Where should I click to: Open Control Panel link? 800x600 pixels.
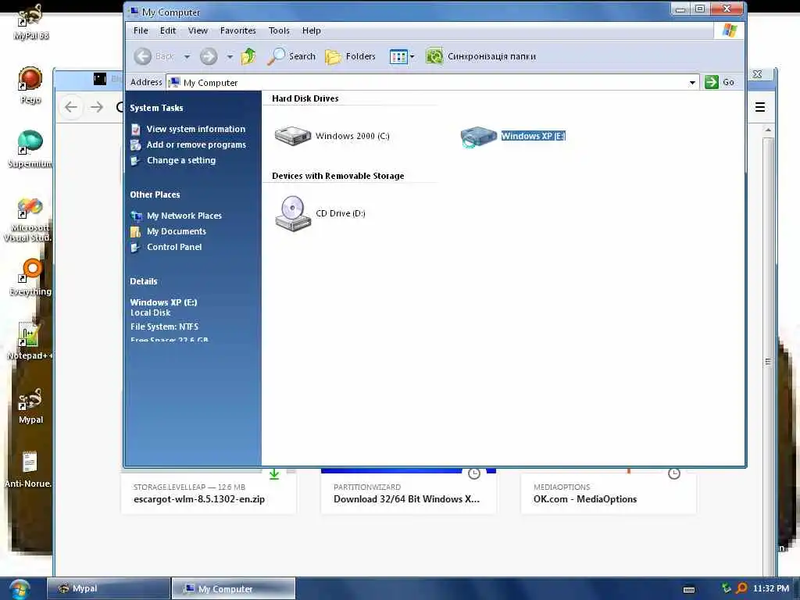click(174, 247)
